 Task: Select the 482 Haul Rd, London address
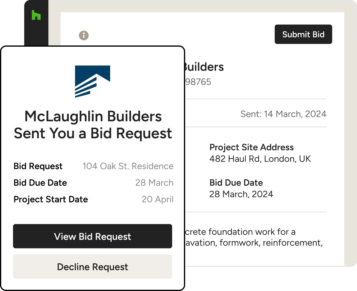tap(260, 159)
